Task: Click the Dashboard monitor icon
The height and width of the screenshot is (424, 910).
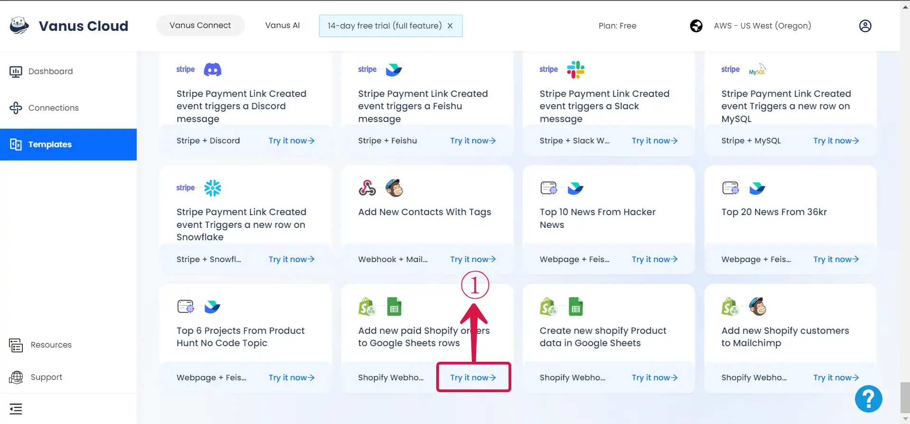Action: click(16, 72)
